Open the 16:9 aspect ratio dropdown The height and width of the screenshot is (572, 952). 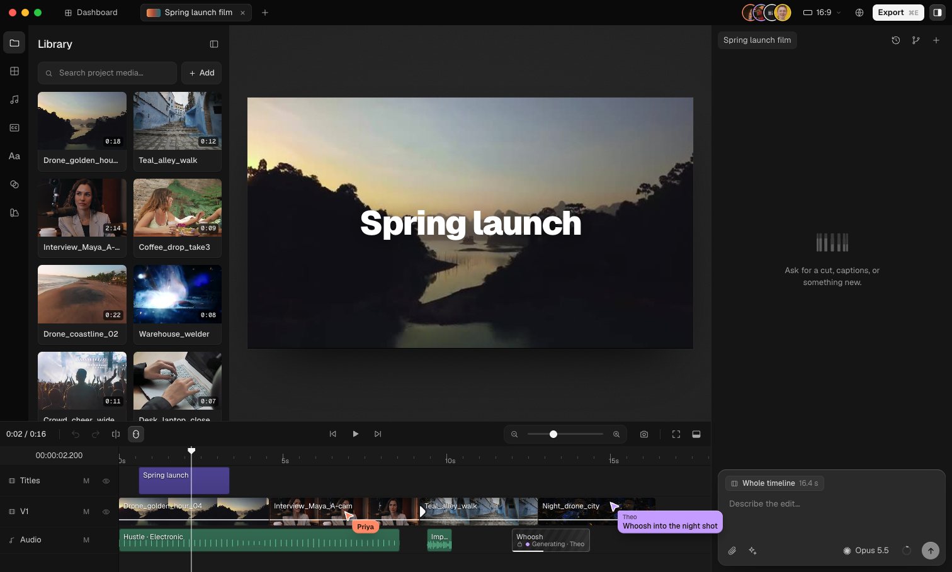pos(822,13)
